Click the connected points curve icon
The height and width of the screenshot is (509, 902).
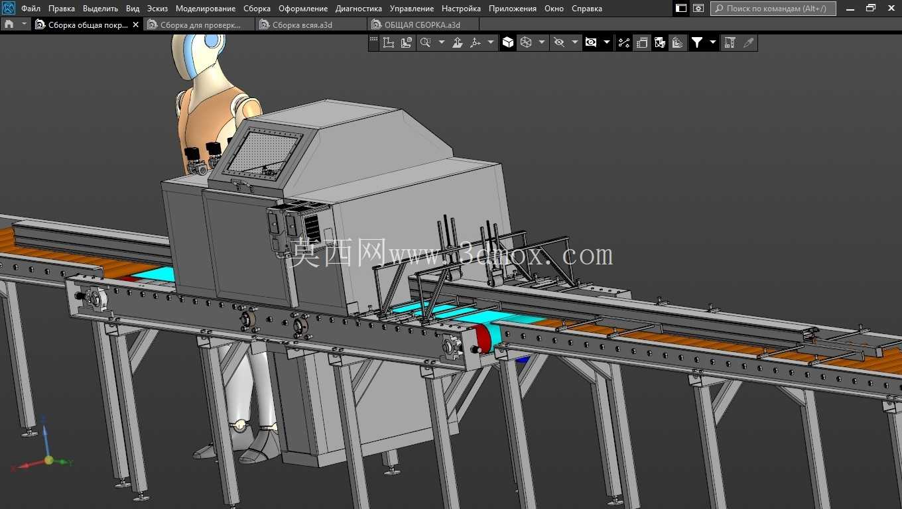[624, 42]
